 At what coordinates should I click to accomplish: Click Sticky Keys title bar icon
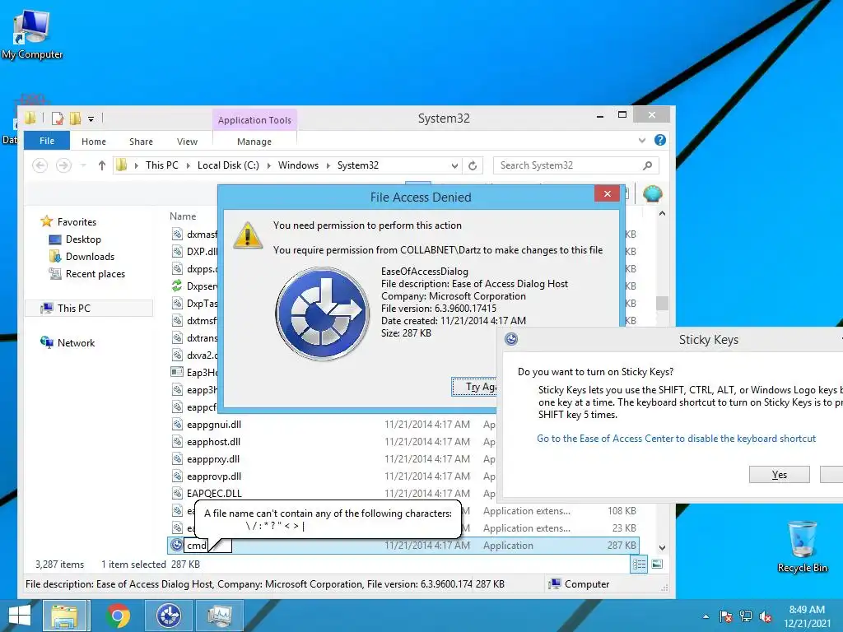tap(511, 338)
